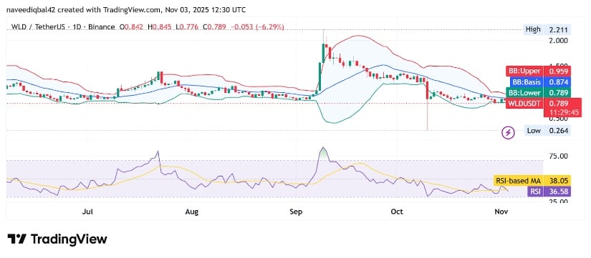591x258 pixels.
Task: Click the purple lightning bolt icon
Action: click(x=509, y=132)
